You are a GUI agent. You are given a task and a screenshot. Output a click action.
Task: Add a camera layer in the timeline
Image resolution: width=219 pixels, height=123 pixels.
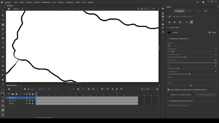(25, 89)
